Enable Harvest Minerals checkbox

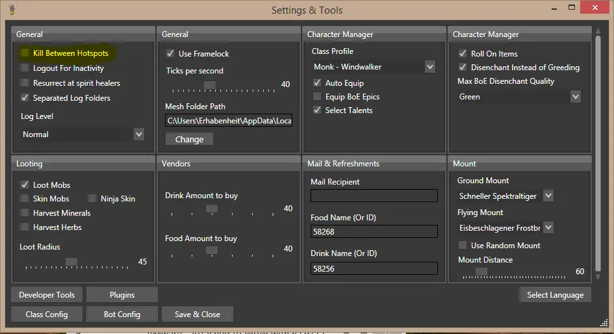tap(25, 213)
